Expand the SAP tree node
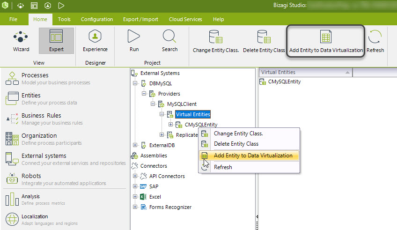Screen dimensions: 397x230 (135, 186)
